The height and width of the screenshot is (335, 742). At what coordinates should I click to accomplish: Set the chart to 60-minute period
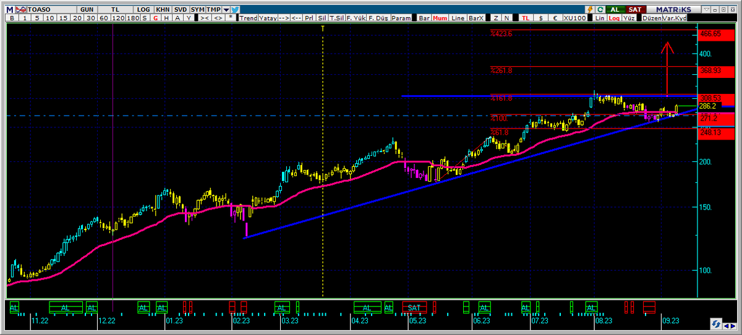pos(104,18)
